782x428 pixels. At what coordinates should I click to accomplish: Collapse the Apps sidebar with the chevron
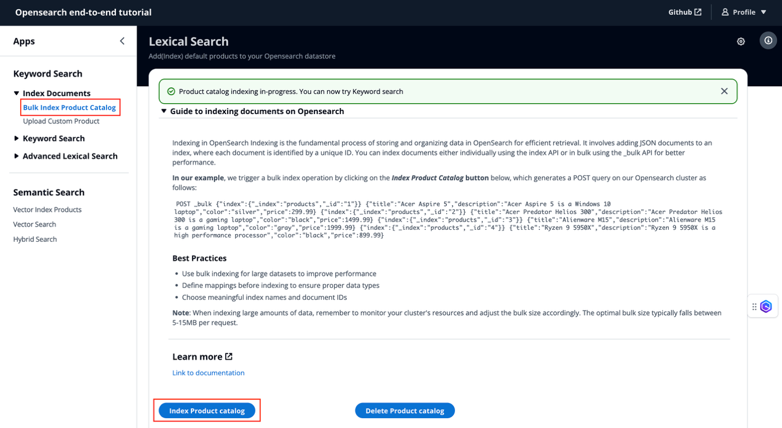[121, 40]
